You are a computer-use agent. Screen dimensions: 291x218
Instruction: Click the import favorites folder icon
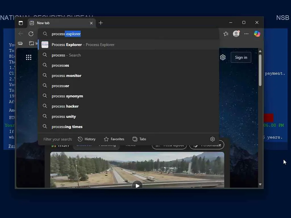[32, 43]
